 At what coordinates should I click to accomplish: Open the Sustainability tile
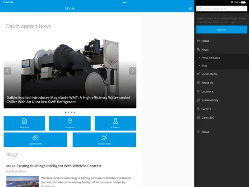36,140
